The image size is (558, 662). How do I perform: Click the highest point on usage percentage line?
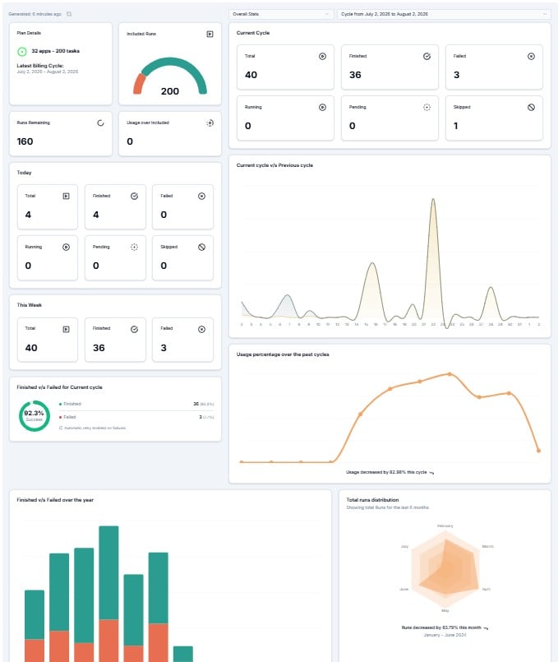click(x=450, y=374)
